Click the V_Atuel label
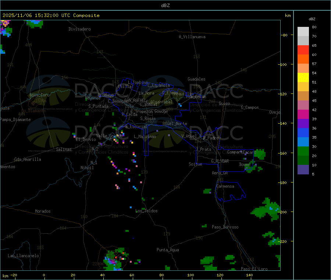Screen dimensions: 331x280 coord(189,136)
